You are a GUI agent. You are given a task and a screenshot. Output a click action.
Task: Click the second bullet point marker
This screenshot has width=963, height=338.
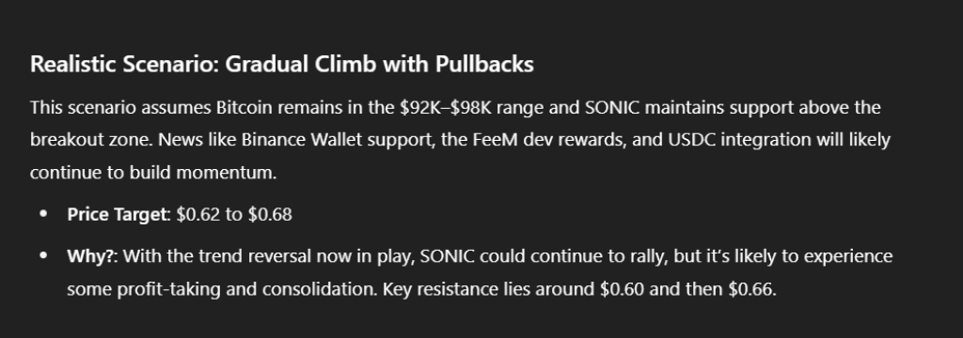pyautogui.click(x=43, y=256)
